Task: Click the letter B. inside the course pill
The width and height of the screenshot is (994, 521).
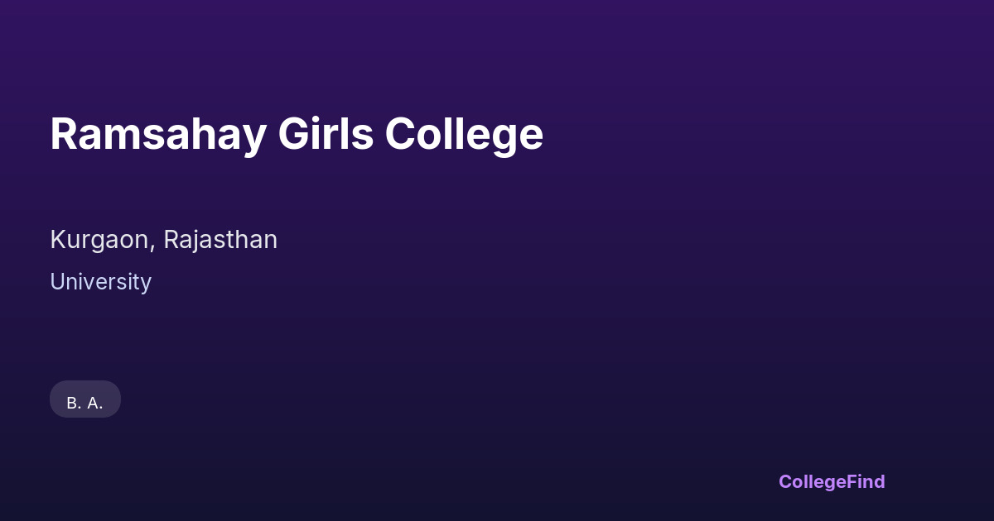Action: point(74,404)
